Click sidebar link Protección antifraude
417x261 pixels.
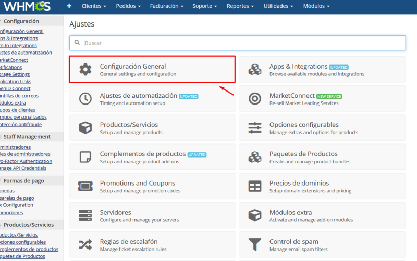coord(21,125)
